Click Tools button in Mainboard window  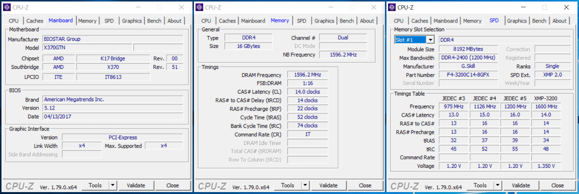click(95, 185)
